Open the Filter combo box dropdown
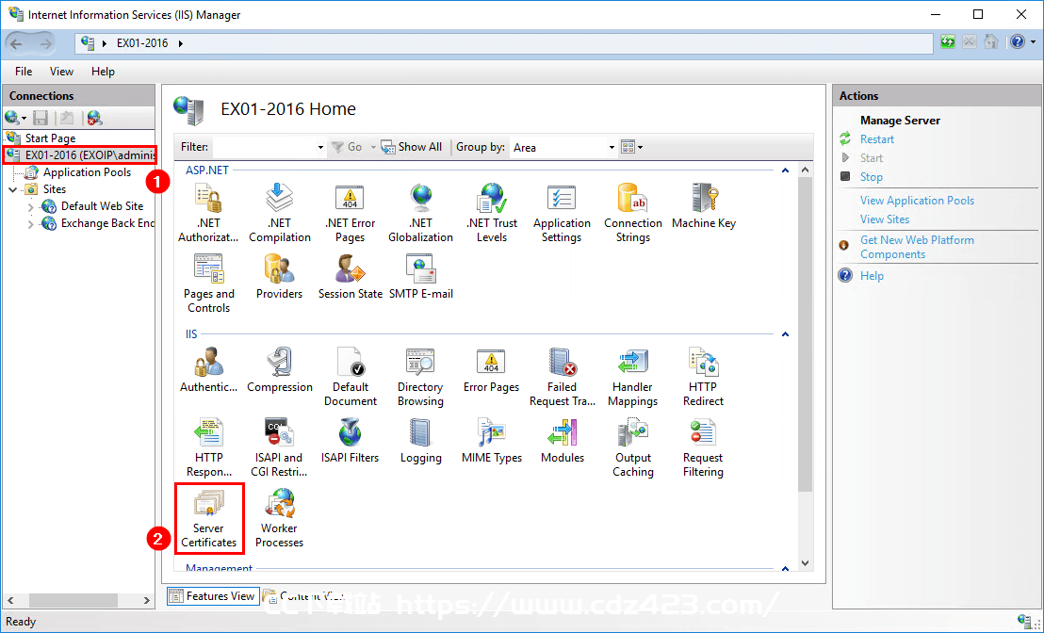Screen dimensions: 1044x633 pyautogui.click(x=320, y=147)
